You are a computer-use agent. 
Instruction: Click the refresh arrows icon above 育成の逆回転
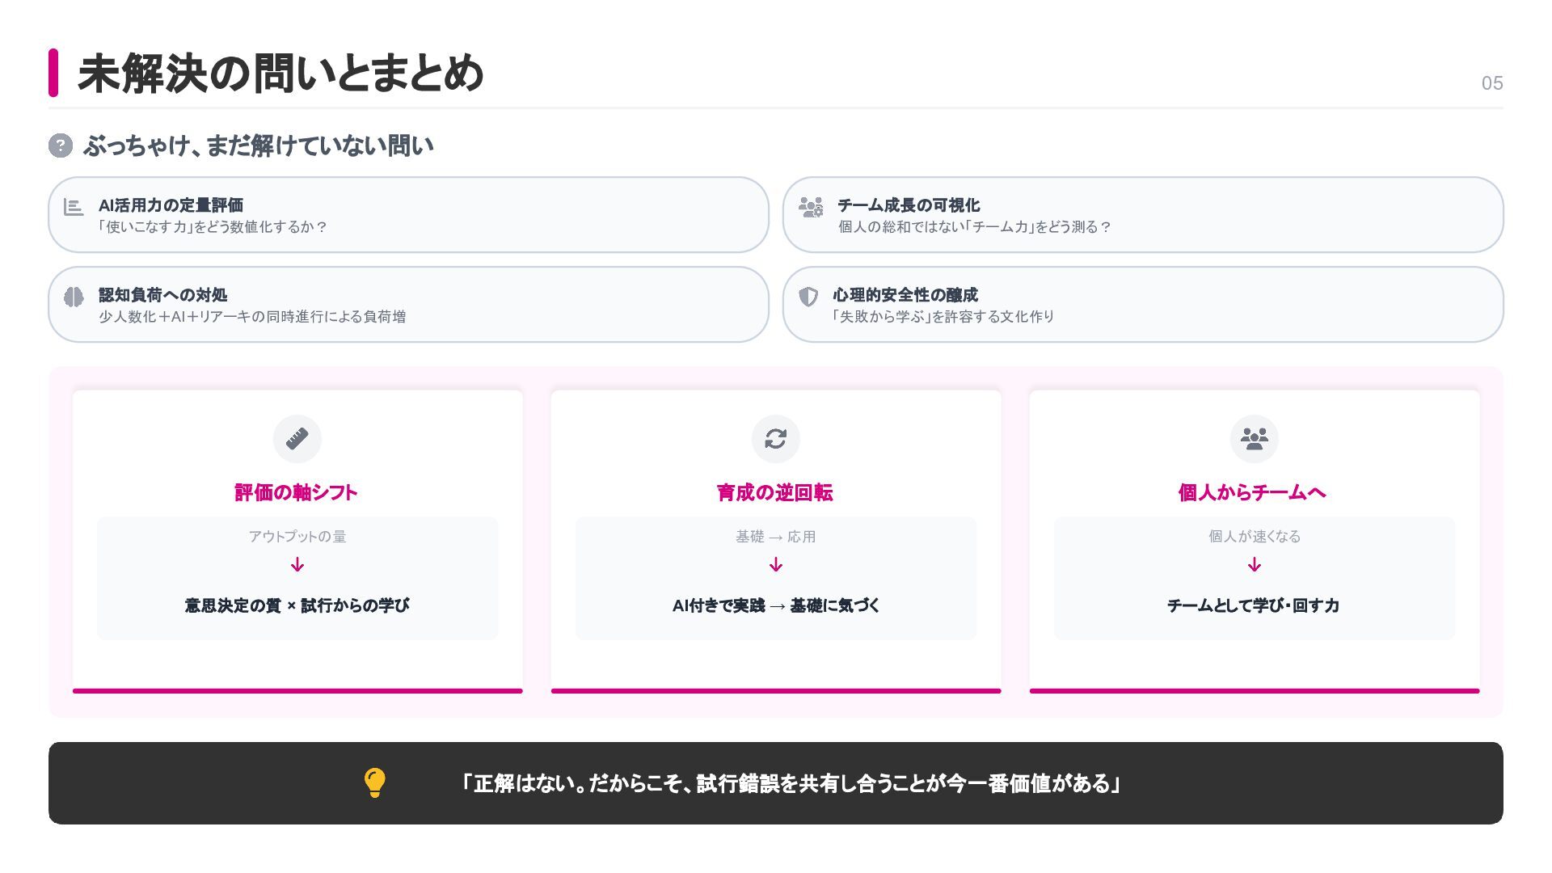click(776, 439)
